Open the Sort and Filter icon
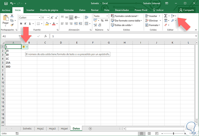 173,16
